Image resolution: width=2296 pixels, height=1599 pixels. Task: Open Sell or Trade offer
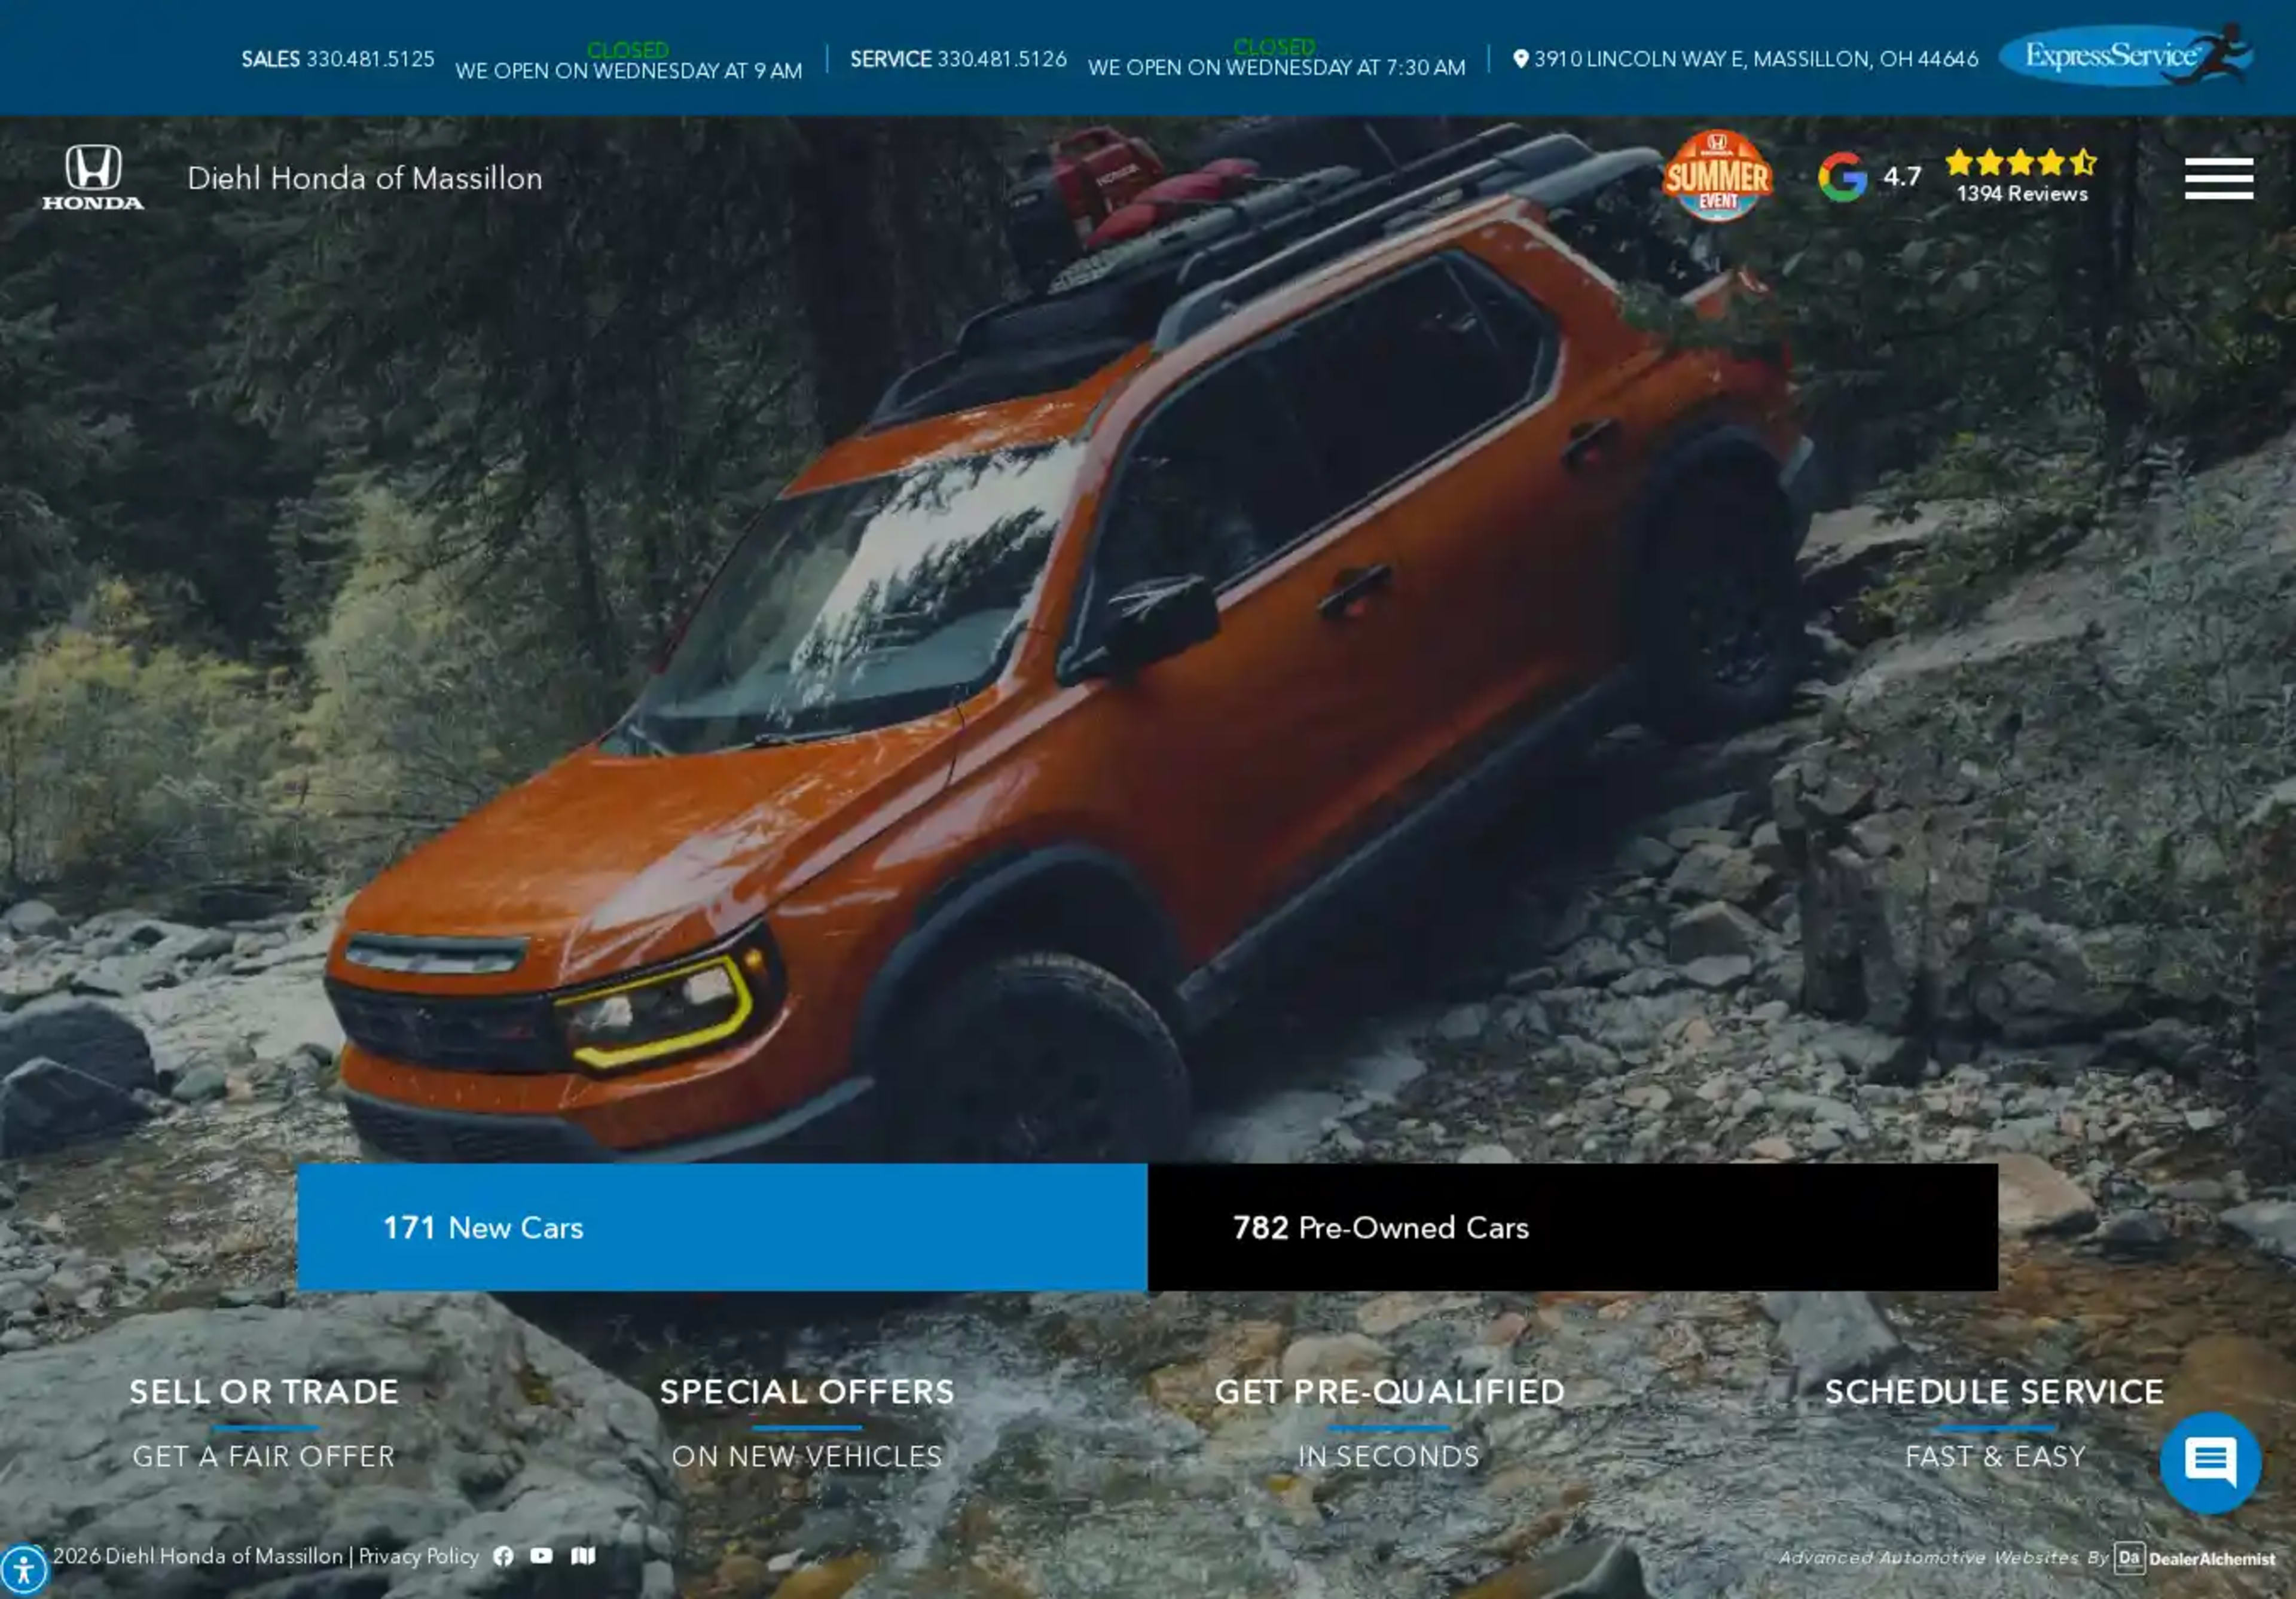[264, 1423]
